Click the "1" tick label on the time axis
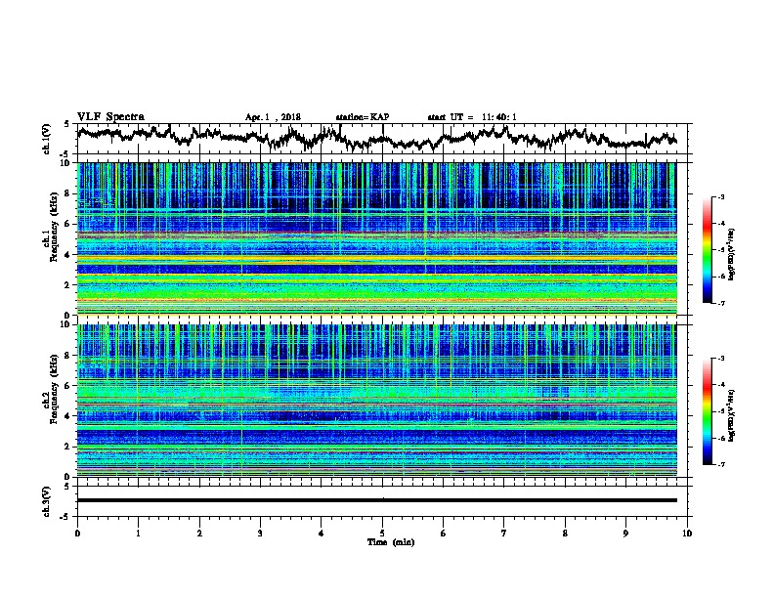This screenshot has width=774, height=598. click(138, 534)
